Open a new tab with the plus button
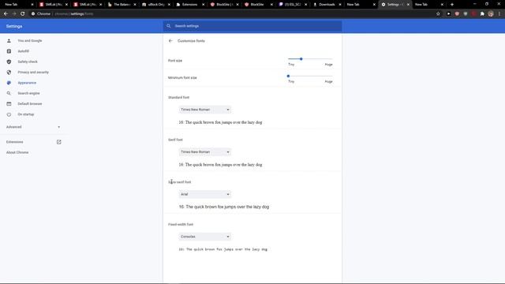 tap(452, 5)
